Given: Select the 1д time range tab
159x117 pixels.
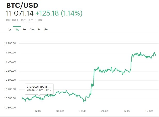Looking at the screenshot, I should tap(10, 30).
